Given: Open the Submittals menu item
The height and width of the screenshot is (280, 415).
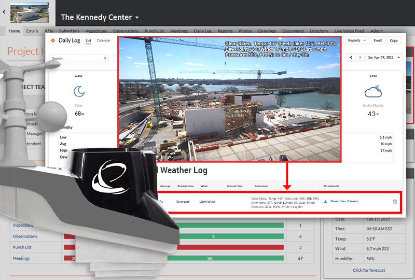Looking at the screenshot, I should point(69,31).
